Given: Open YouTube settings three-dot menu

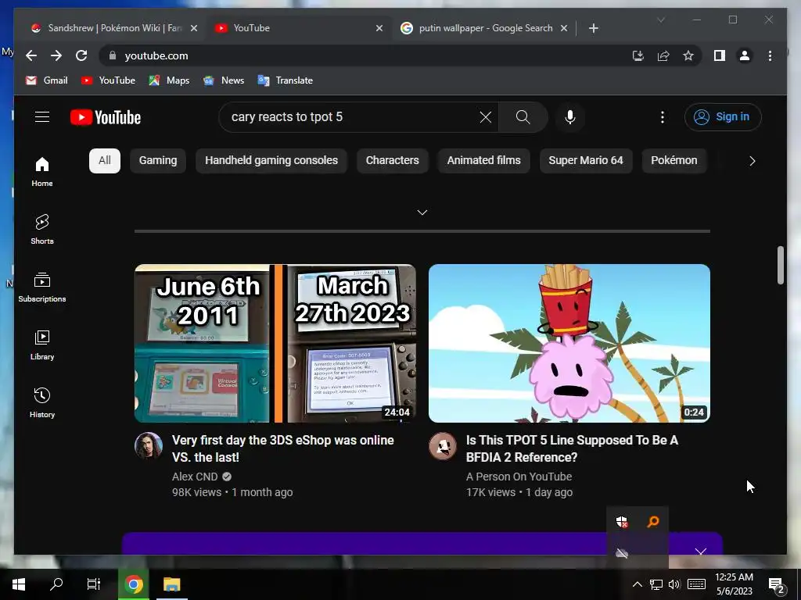Looking at the screenshot, I should click(x=662, y=117).
